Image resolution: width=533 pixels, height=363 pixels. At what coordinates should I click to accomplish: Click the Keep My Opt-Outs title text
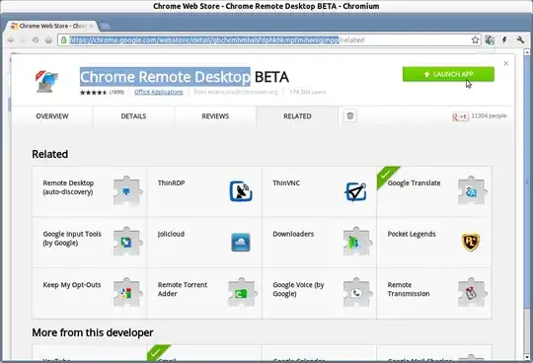(x=72, y=284)
